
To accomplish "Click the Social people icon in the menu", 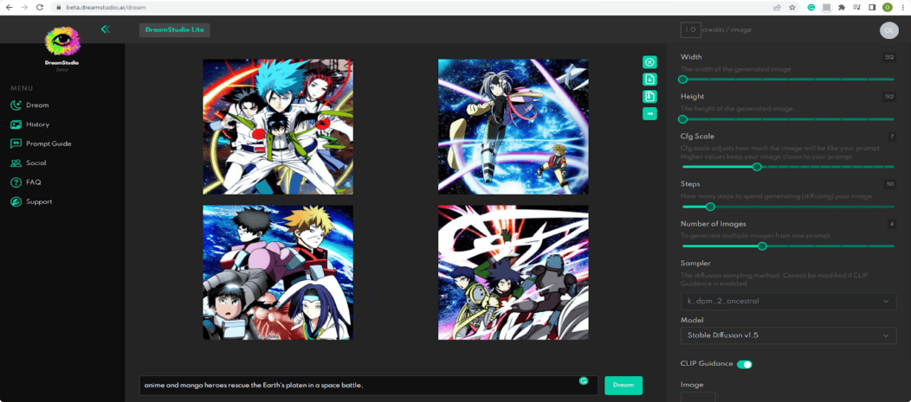I will (x=16, y=163).
